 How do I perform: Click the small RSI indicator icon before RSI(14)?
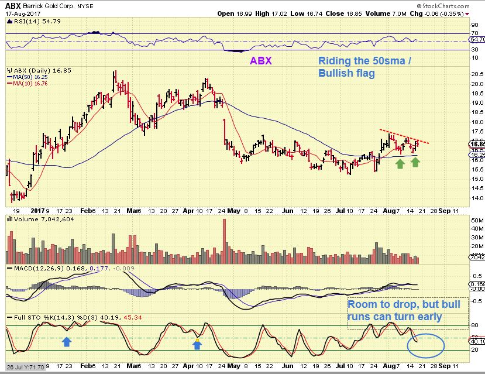click(x=9, y=21)
